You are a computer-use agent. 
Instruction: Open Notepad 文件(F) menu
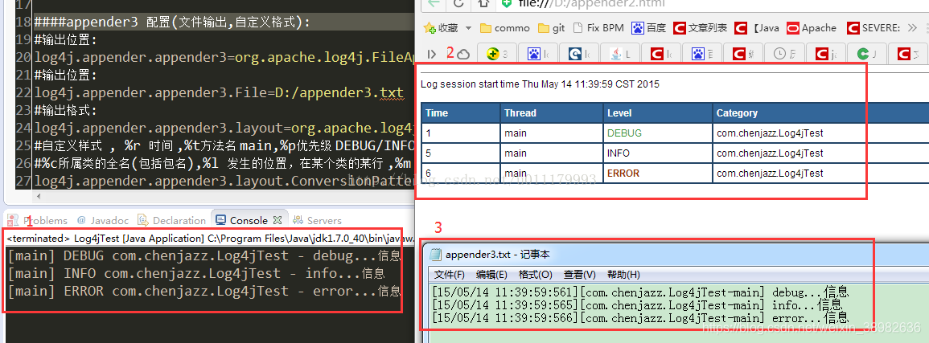pyautogui.click(x=449, y=275)
